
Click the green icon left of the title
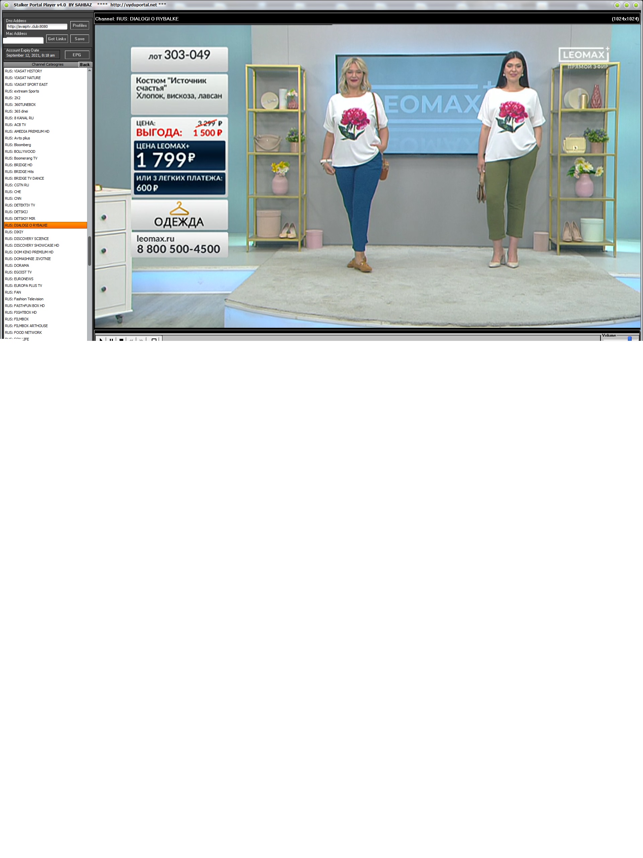pos(6,5)
